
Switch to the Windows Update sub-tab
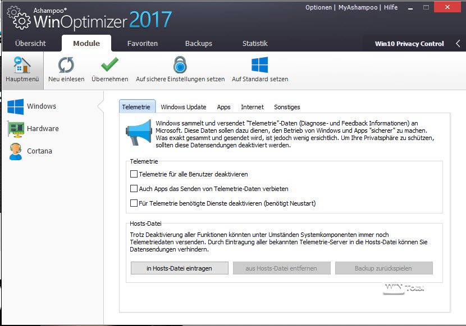tap(184, 107)
